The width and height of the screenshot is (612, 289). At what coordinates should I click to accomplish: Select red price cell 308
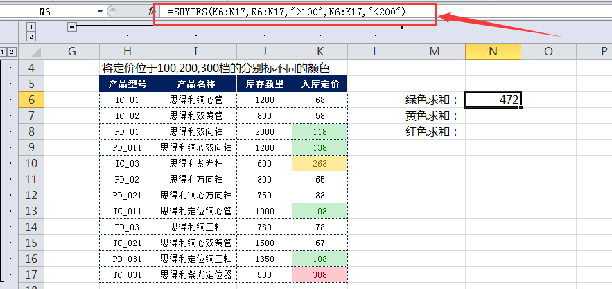[x=320, y=274]
